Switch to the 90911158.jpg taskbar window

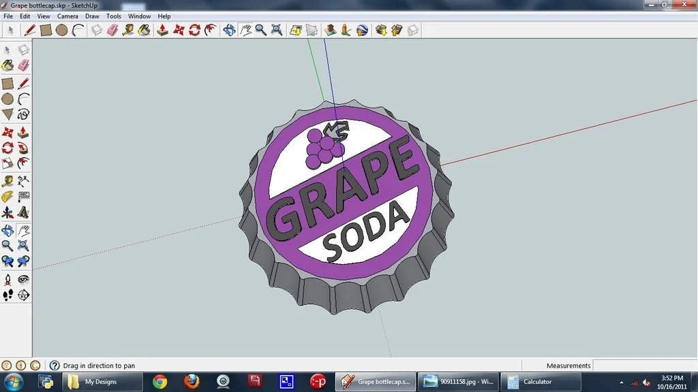458,382
